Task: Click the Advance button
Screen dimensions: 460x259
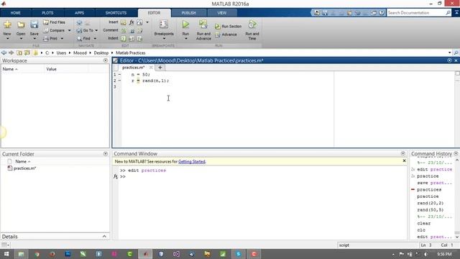Action: click(226, 35)
